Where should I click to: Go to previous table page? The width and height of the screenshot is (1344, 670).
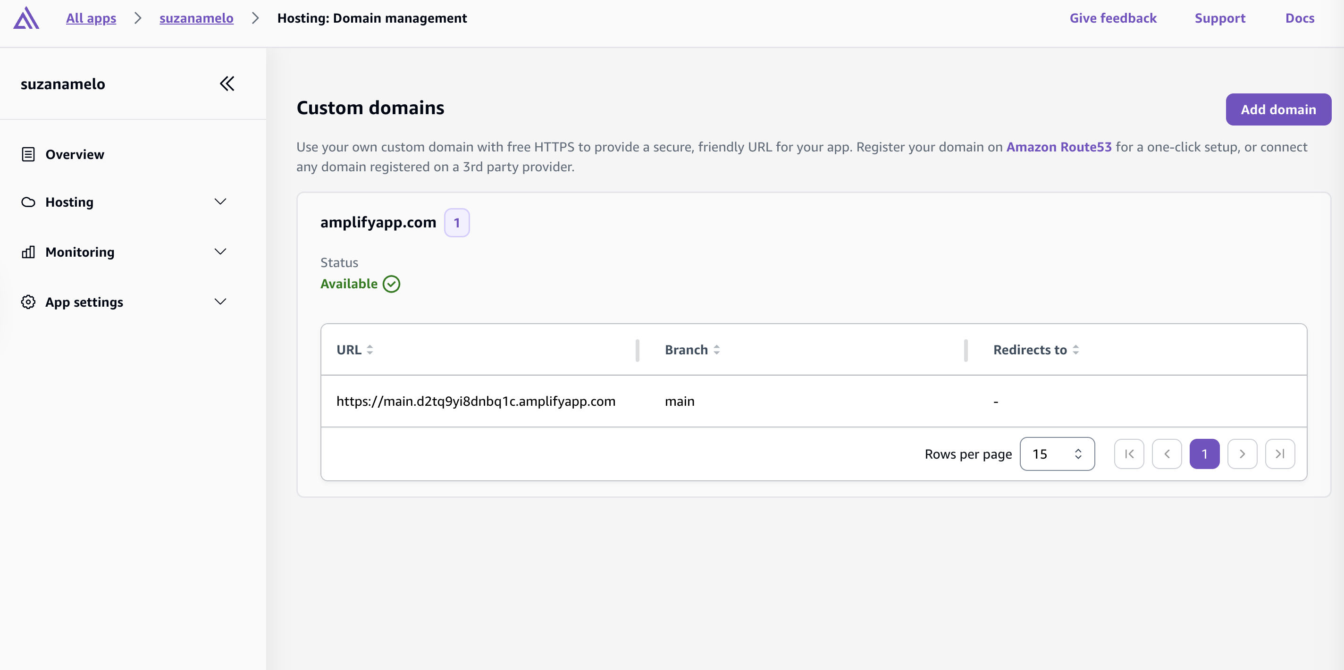tap(1167, 454)
